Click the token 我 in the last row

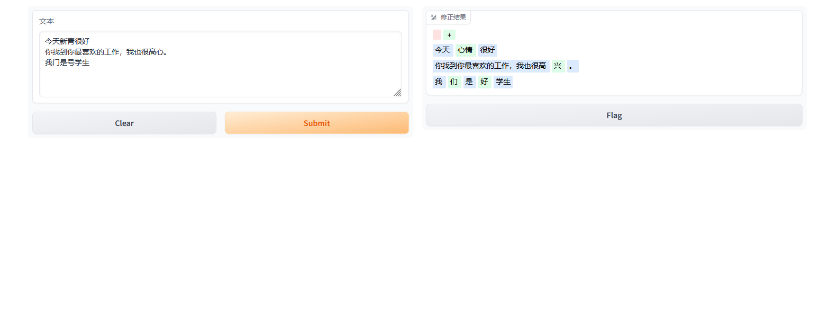(x=439, y=82)
